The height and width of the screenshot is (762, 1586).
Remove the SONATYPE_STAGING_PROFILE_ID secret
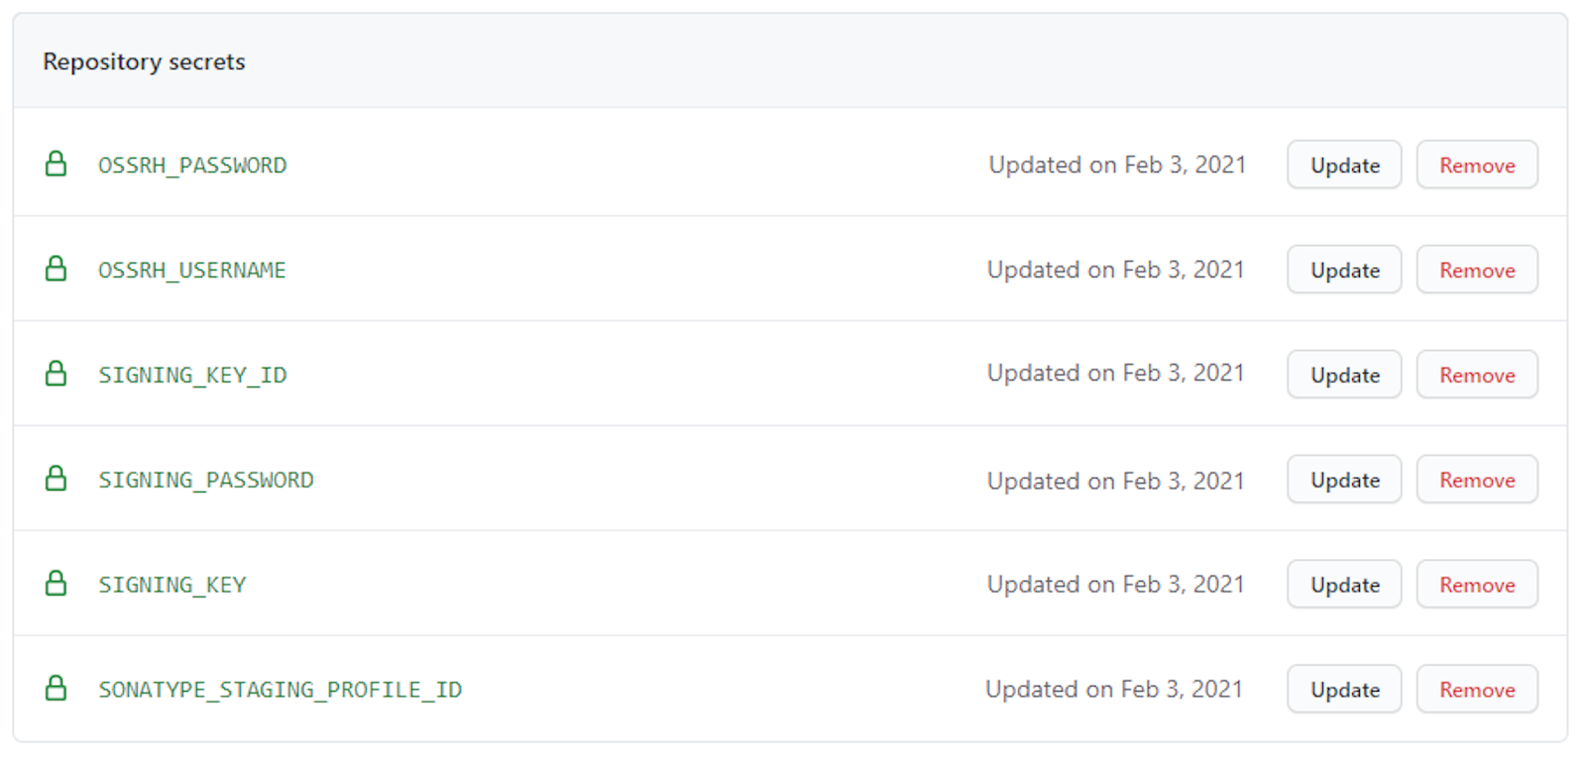coord(1477,691)
